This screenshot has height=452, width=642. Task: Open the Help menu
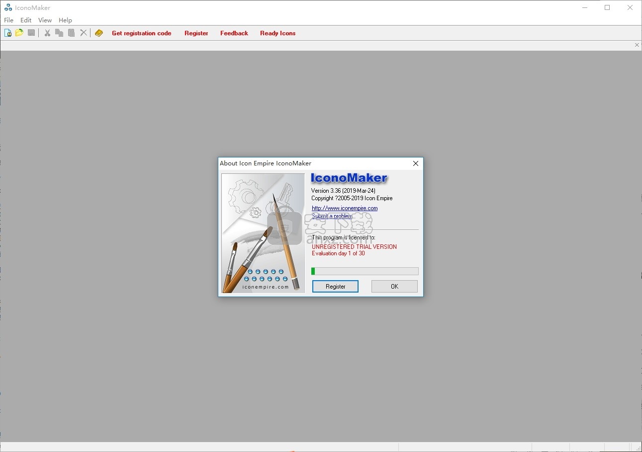point(65,20)
